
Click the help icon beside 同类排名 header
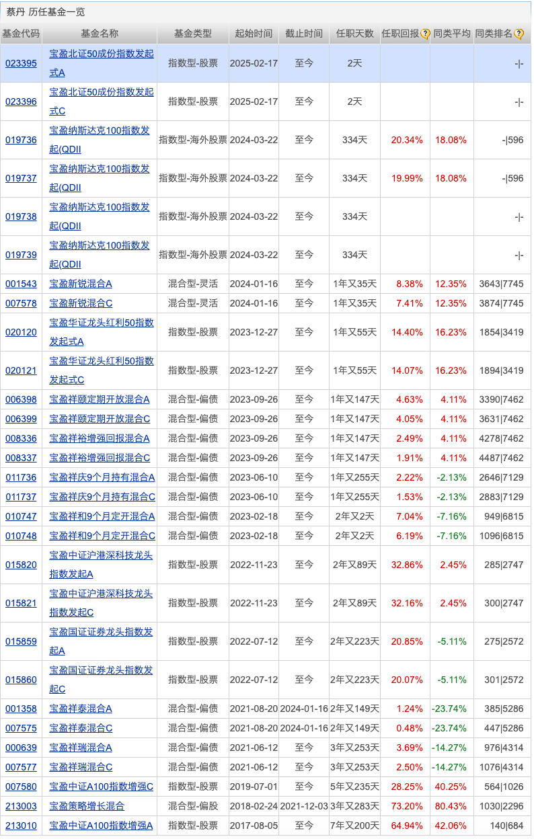tap(518, 34)
